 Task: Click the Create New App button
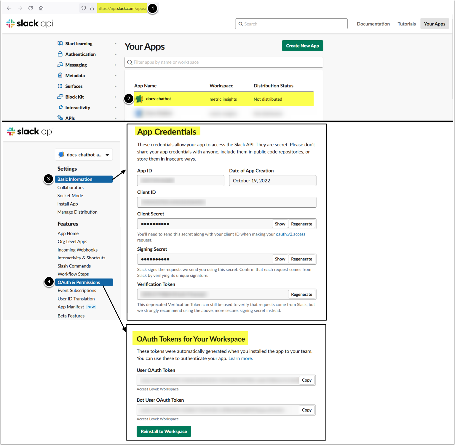tap(302, 46)
